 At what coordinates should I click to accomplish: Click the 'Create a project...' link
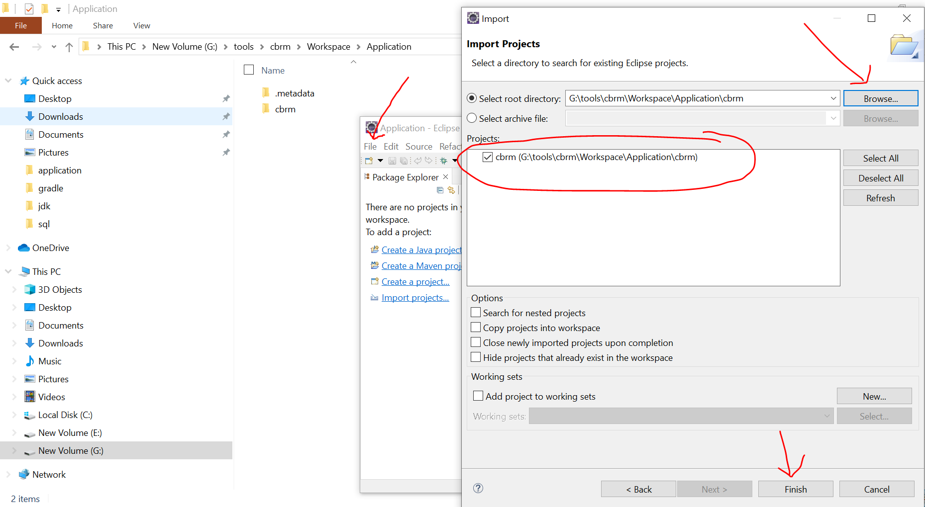click(x=415, y=282)
